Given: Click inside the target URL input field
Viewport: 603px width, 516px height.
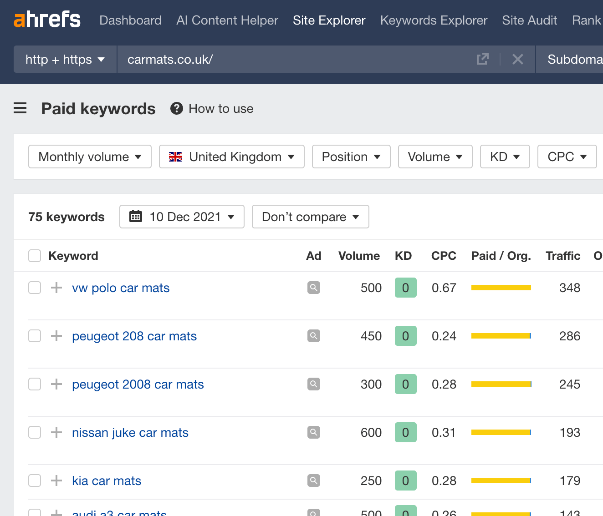Looking at the screenshot, I should (273, 59).
